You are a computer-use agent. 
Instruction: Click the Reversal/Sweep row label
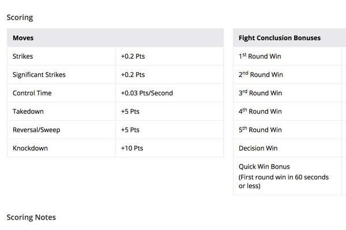tap(36, 130)
